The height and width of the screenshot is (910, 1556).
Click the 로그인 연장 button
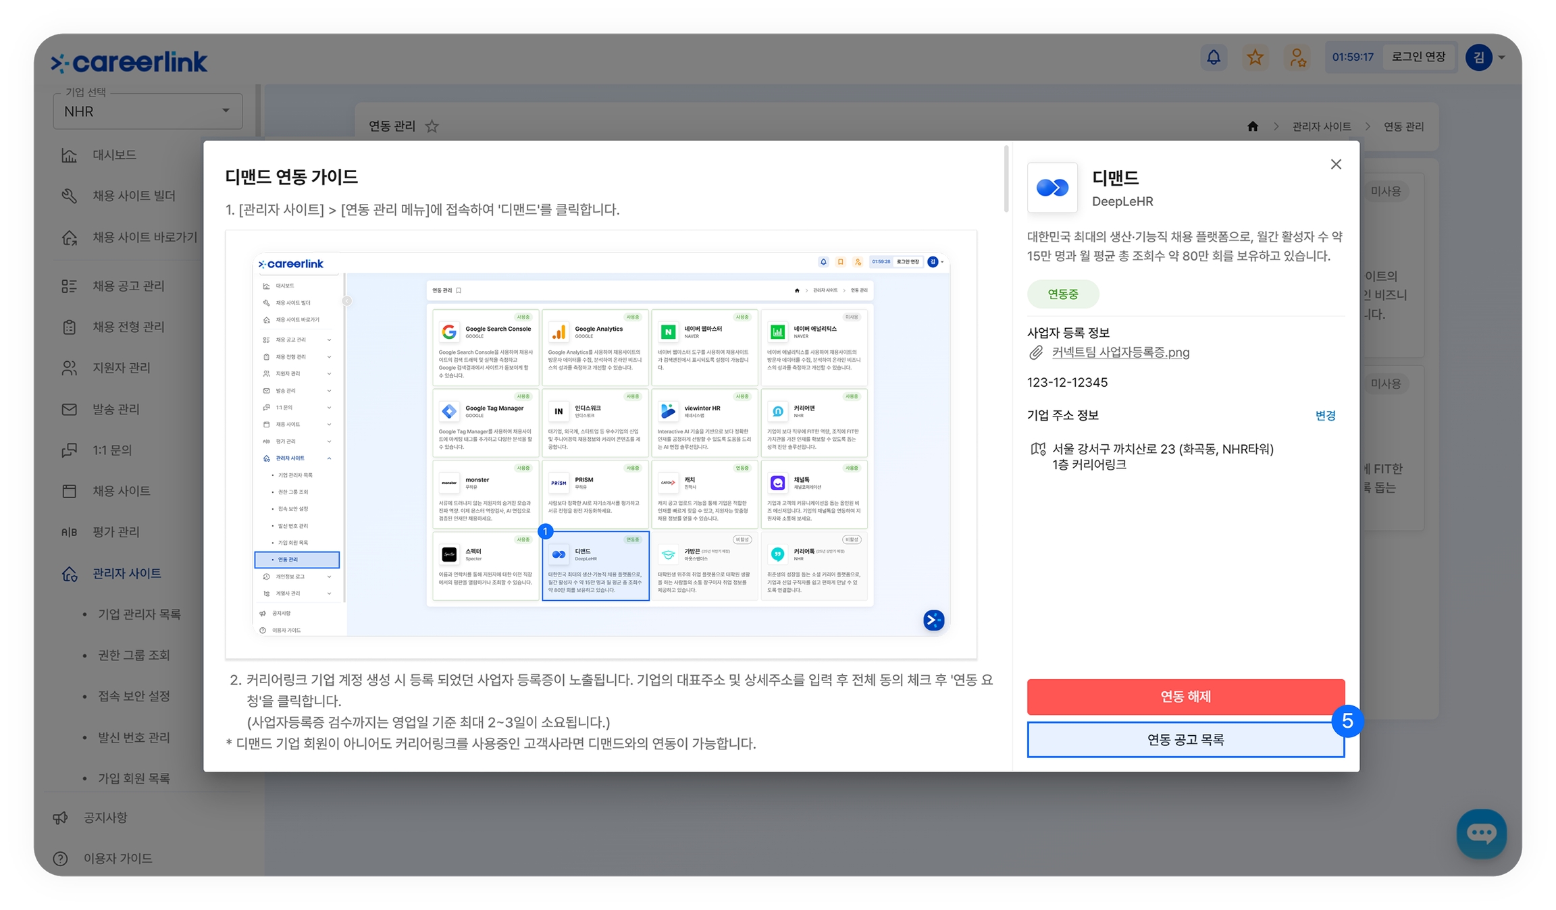(1418, 57)
